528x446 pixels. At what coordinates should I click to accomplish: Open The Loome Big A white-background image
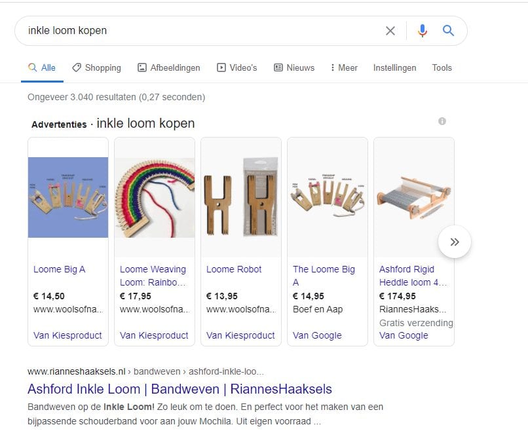328,197
